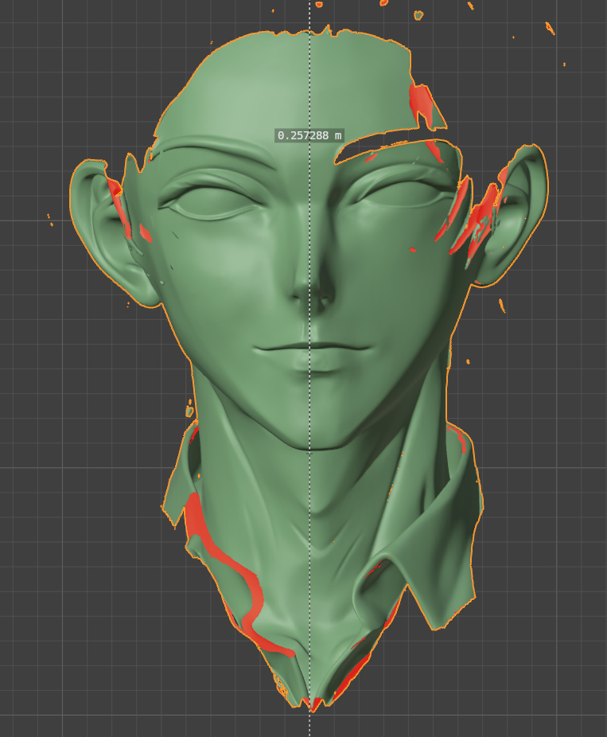Click the closed eye on the screen's left
The image size is (607, 737).
[x=208, y=202]
